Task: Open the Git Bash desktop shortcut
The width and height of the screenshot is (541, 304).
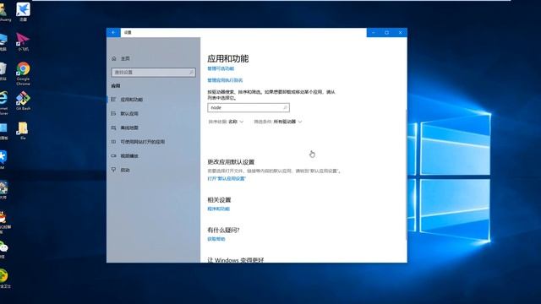Action: pyautogui.click(x=23, y=100)
